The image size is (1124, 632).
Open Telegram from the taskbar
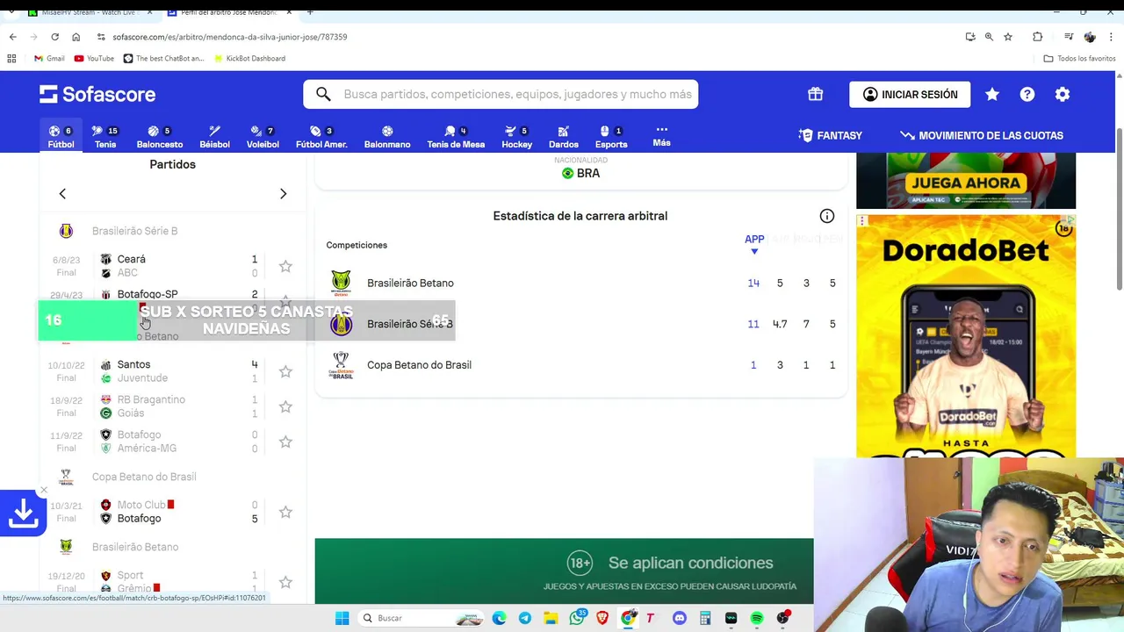(525, 618)
